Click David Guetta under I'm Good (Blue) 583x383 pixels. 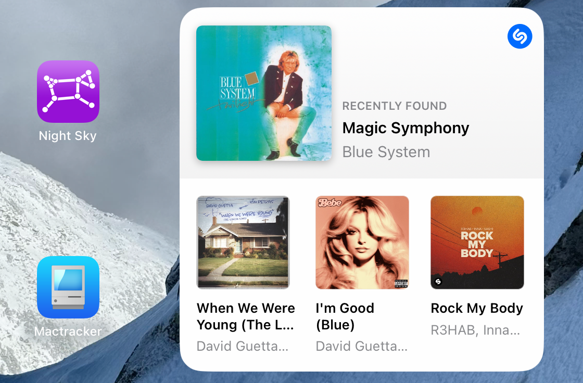tap(361, 346)
